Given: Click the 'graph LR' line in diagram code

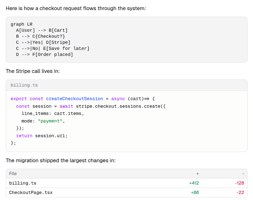Looking at the screenshot, I should click(21, 24).
